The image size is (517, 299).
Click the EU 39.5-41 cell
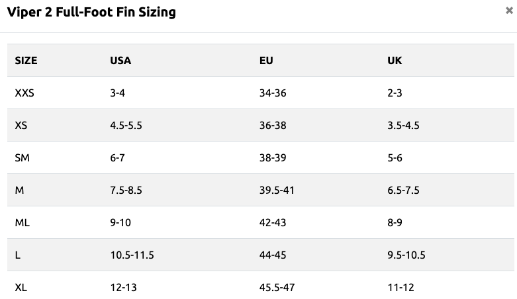pos(277,191)
